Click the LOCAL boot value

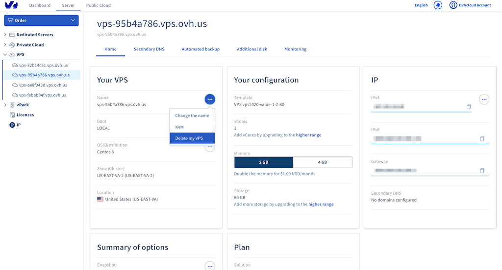[x=103, y=128]
